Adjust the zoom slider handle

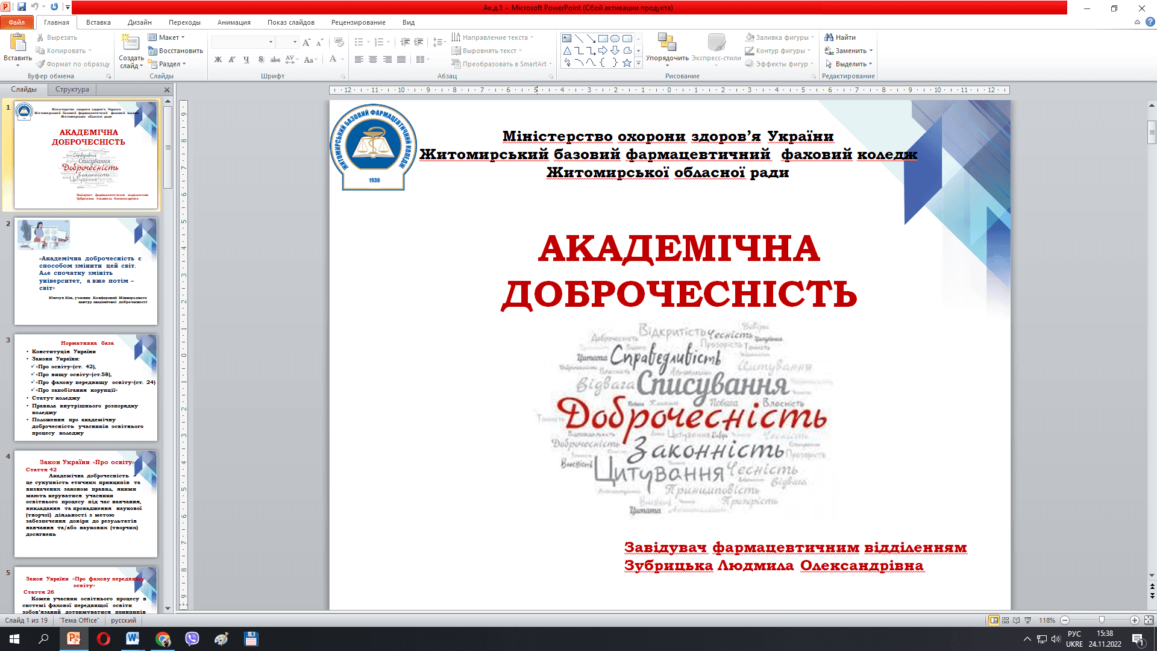[x=1102, y=620]
